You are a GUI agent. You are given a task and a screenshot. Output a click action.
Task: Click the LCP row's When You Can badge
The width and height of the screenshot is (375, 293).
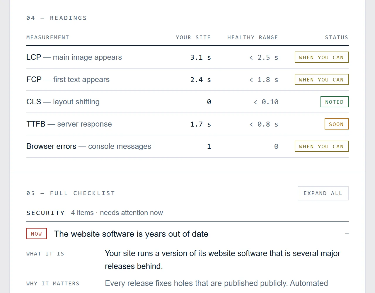click(322, 57)
